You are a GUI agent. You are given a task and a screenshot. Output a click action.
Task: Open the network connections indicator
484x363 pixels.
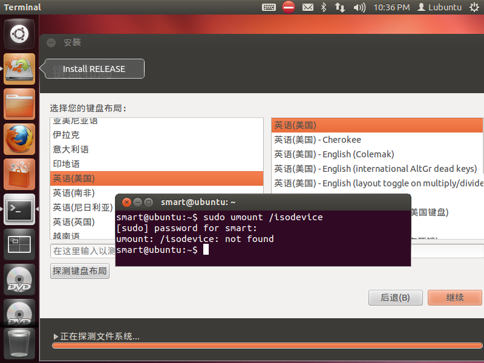pos(340,7)
